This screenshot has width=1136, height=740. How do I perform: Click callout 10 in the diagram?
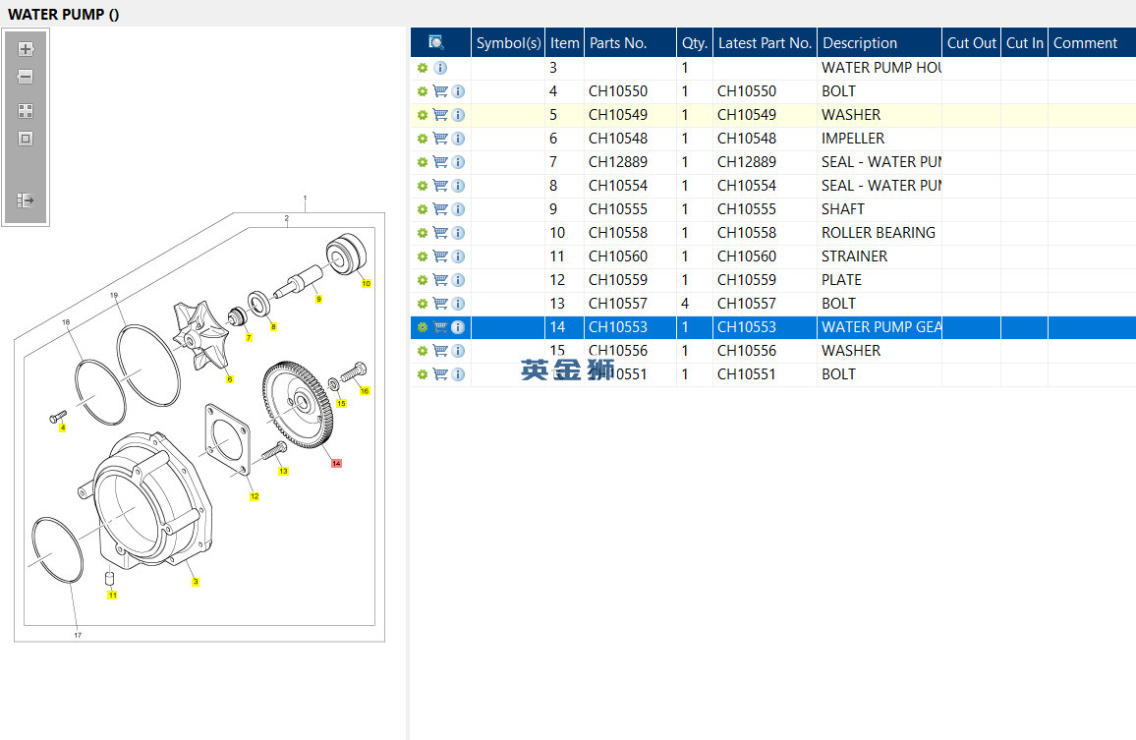(x=366, y=284)
